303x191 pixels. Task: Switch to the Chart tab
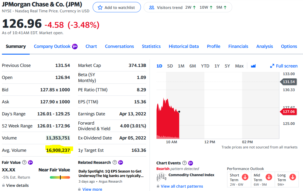point(91,46)
